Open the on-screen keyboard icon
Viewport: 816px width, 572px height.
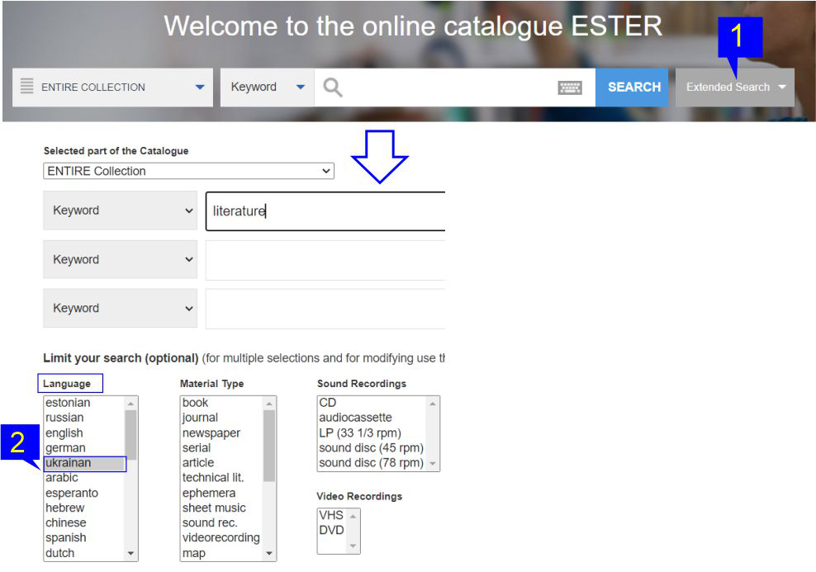[570, 87]
